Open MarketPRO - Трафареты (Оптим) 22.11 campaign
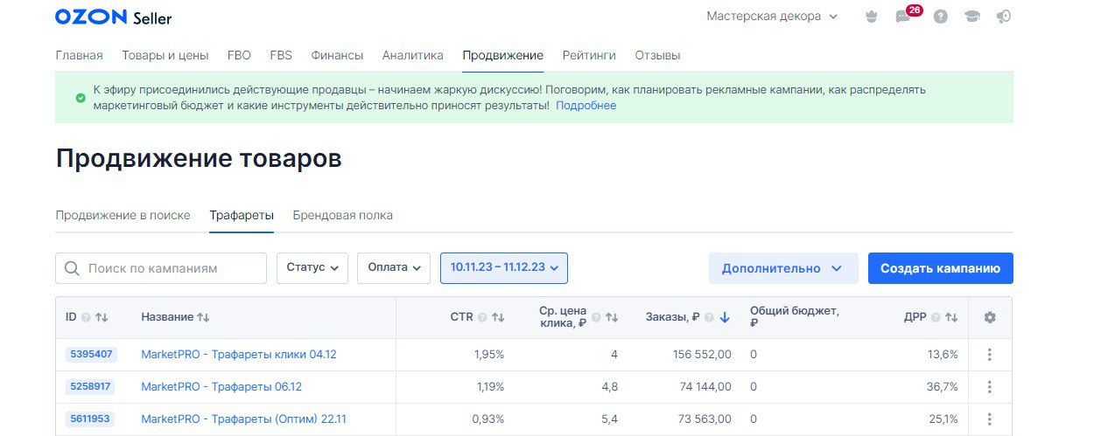The width and height of the screenshot is (1094, 436). (x=243, y=419)
